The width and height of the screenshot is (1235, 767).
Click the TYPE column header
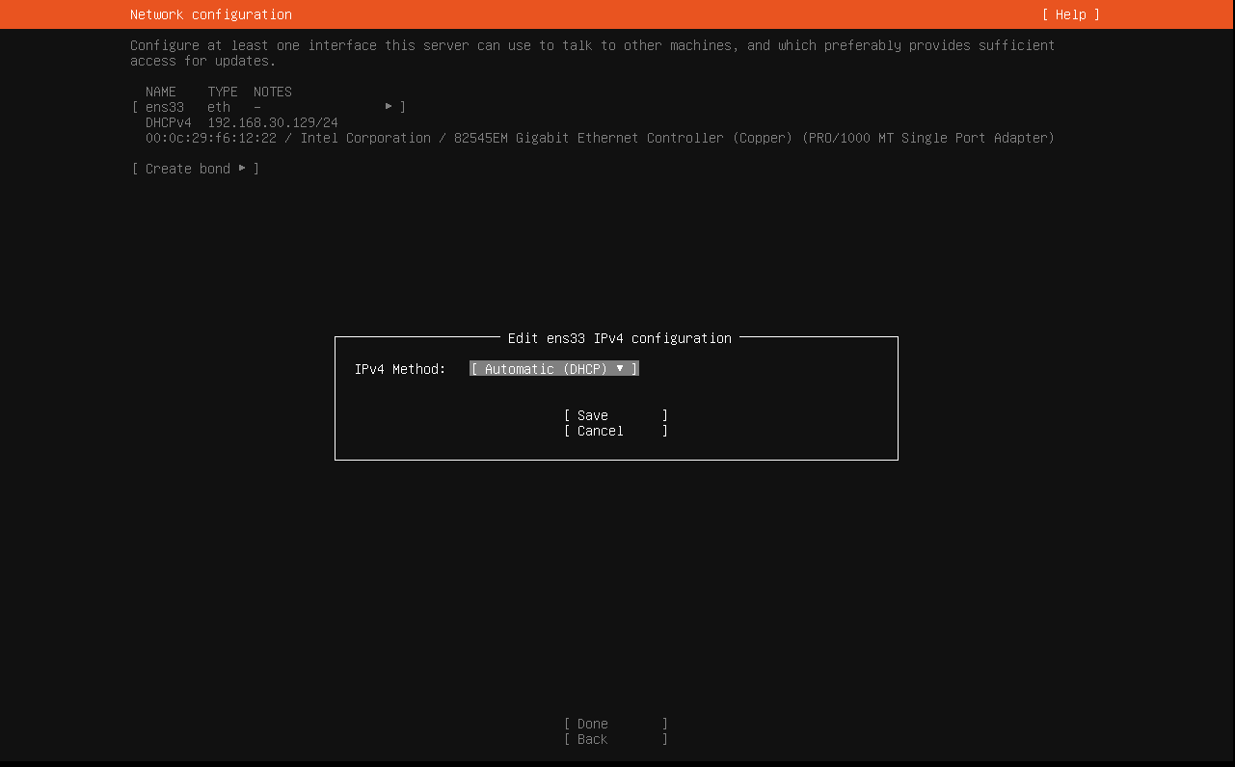click(223, 92)
